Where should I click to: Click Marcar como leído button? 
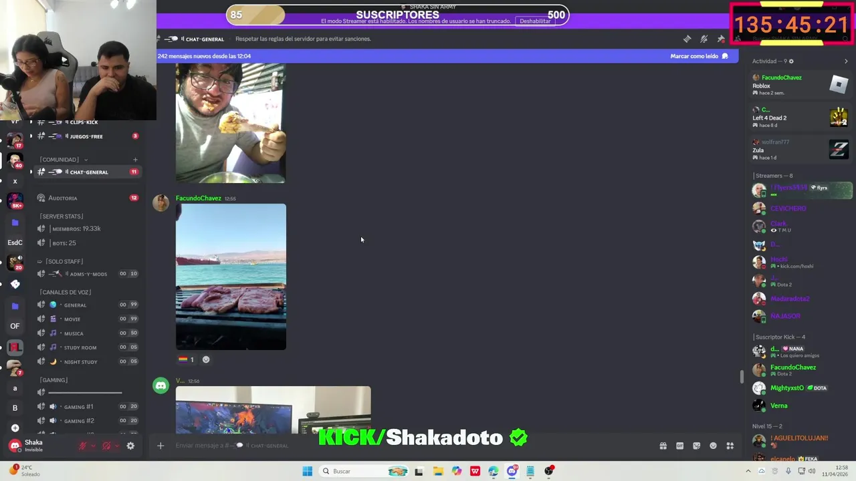click(x=699, y=56)
